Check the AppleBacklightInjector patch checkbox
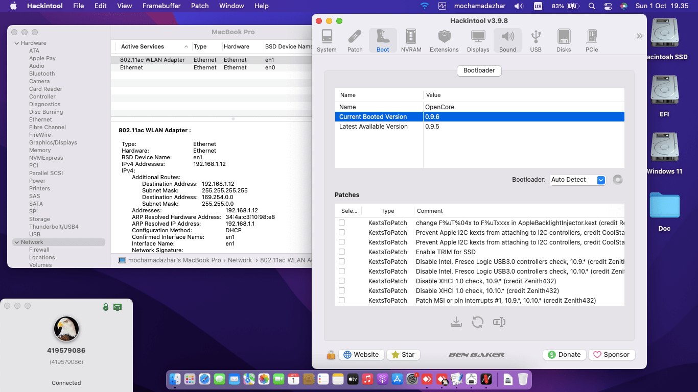The image size is (698, 392). (342, 223)
